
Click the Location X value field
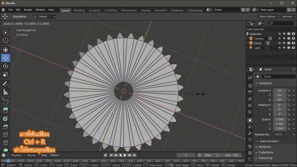279,90
